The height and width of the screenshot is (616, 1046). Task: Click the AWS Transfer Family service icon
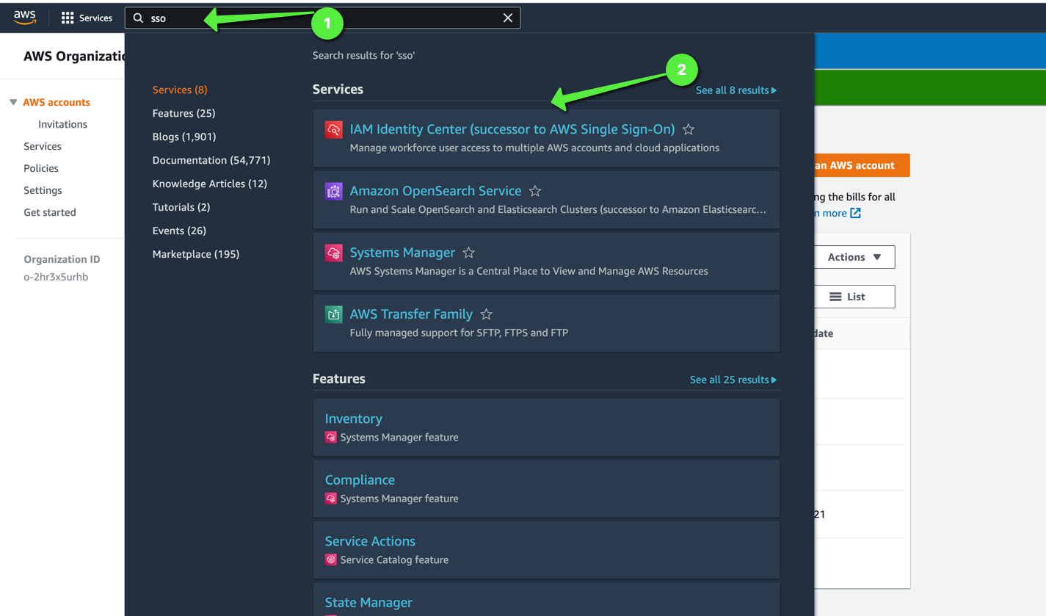tap(334, 315)
